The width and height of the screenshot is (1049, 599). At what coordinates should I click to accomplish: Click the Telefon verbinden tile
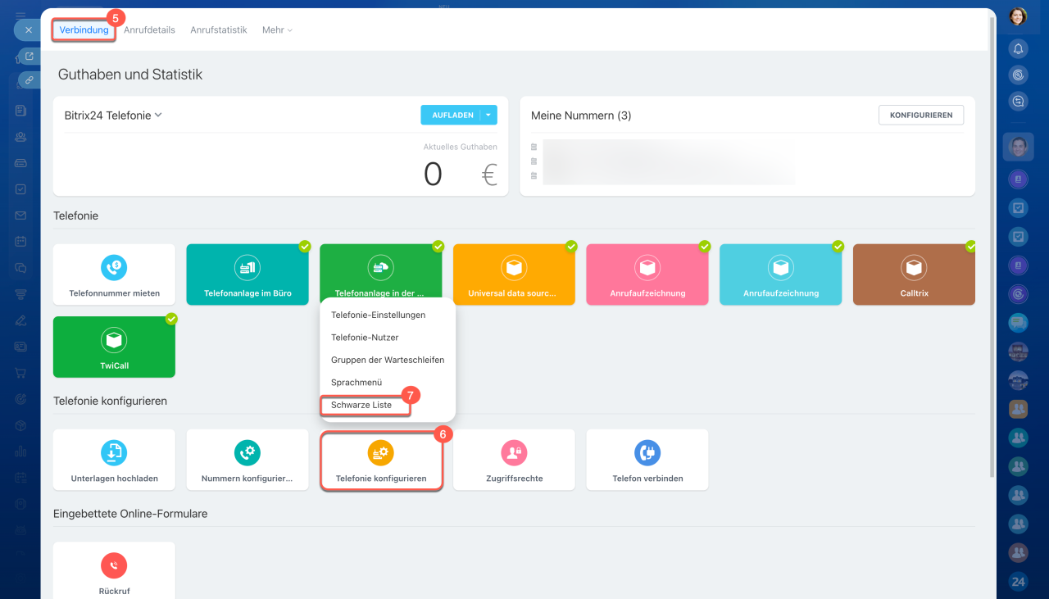[647, 460]
